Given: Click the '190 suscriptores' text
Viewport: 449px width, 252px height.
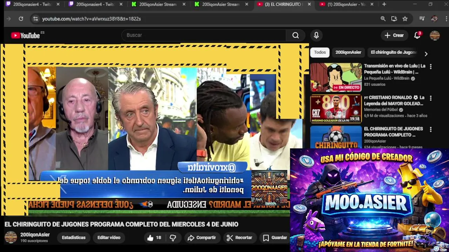Looking at the screenshot, I should click(x=34, y=241).
